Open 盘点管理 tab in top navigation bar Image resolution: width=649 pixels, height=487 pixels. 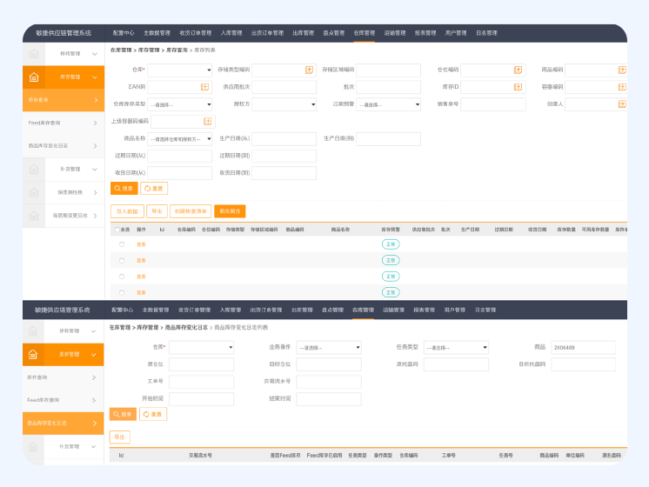pos(333,33)
